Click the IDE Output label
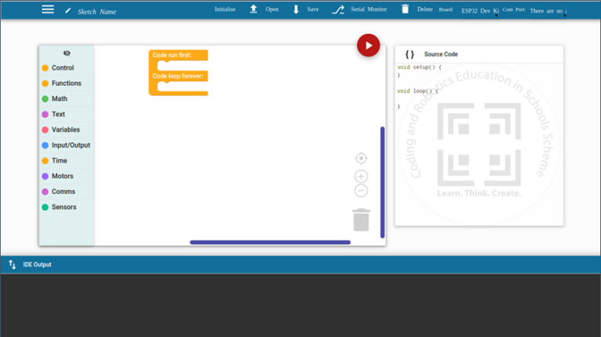Image resolution: width=601 pixels, height=337 pixels. click(38, 264)
